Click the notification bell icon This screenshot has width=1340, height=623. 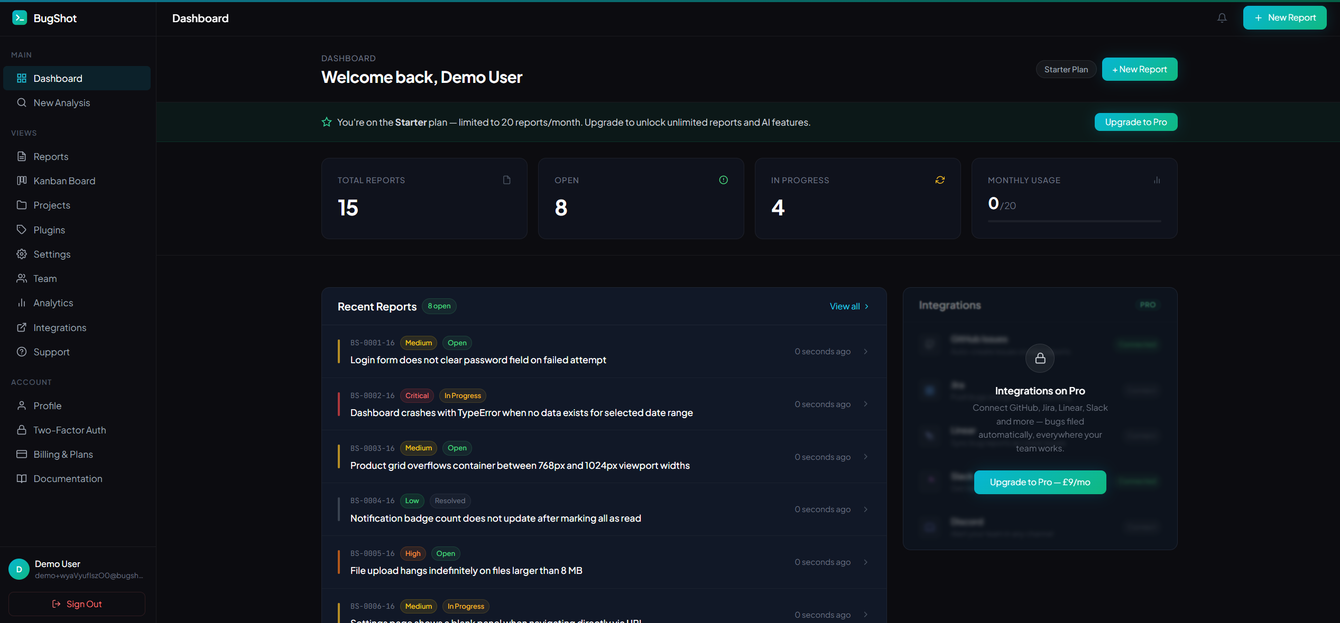tap(1222, 18)
